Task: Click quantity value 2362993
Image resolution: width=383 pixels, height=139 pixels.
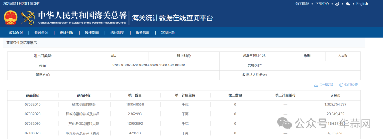Action: point(135,114)
